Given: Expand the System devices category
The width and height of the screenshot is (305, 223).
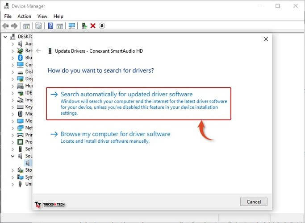Looking at the screenshot, I should click(13, 177).
